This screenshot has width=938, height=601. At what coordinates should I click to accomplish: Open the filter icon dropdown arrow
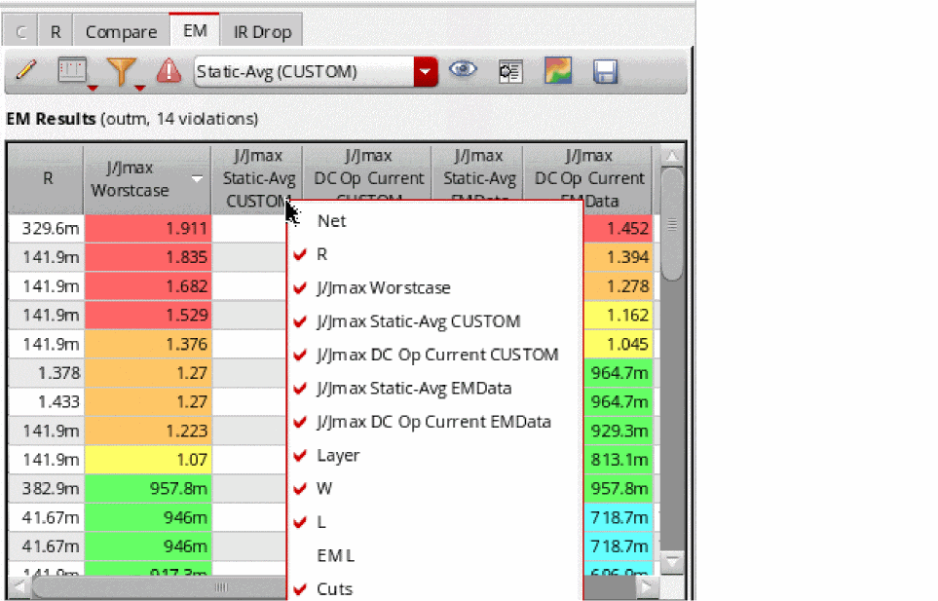[x=139, y=88]
